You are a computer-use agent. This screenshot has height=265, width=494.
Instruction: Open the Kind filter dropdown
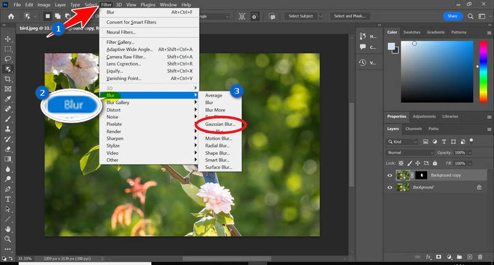403,142
